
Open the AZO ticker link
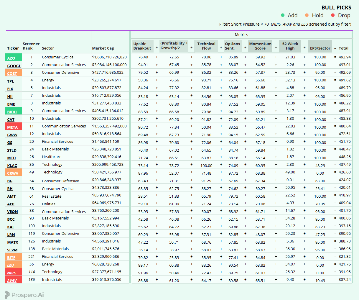[11, 58]
